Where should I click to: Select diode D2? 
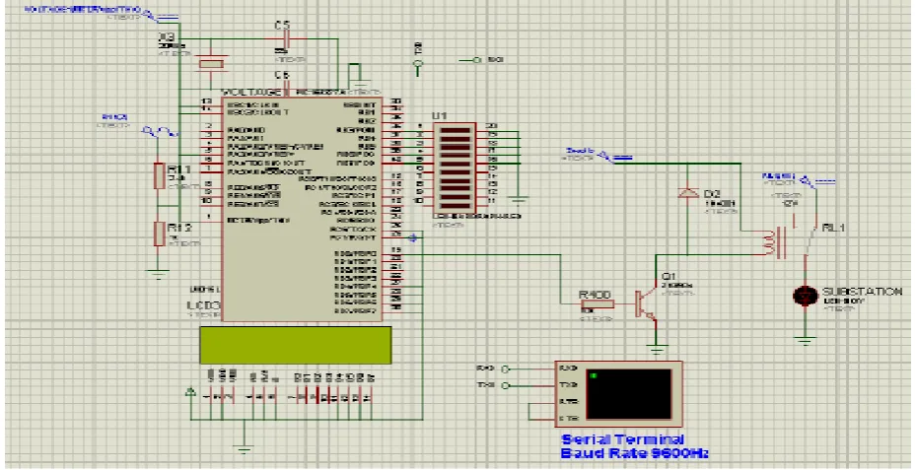687,193
